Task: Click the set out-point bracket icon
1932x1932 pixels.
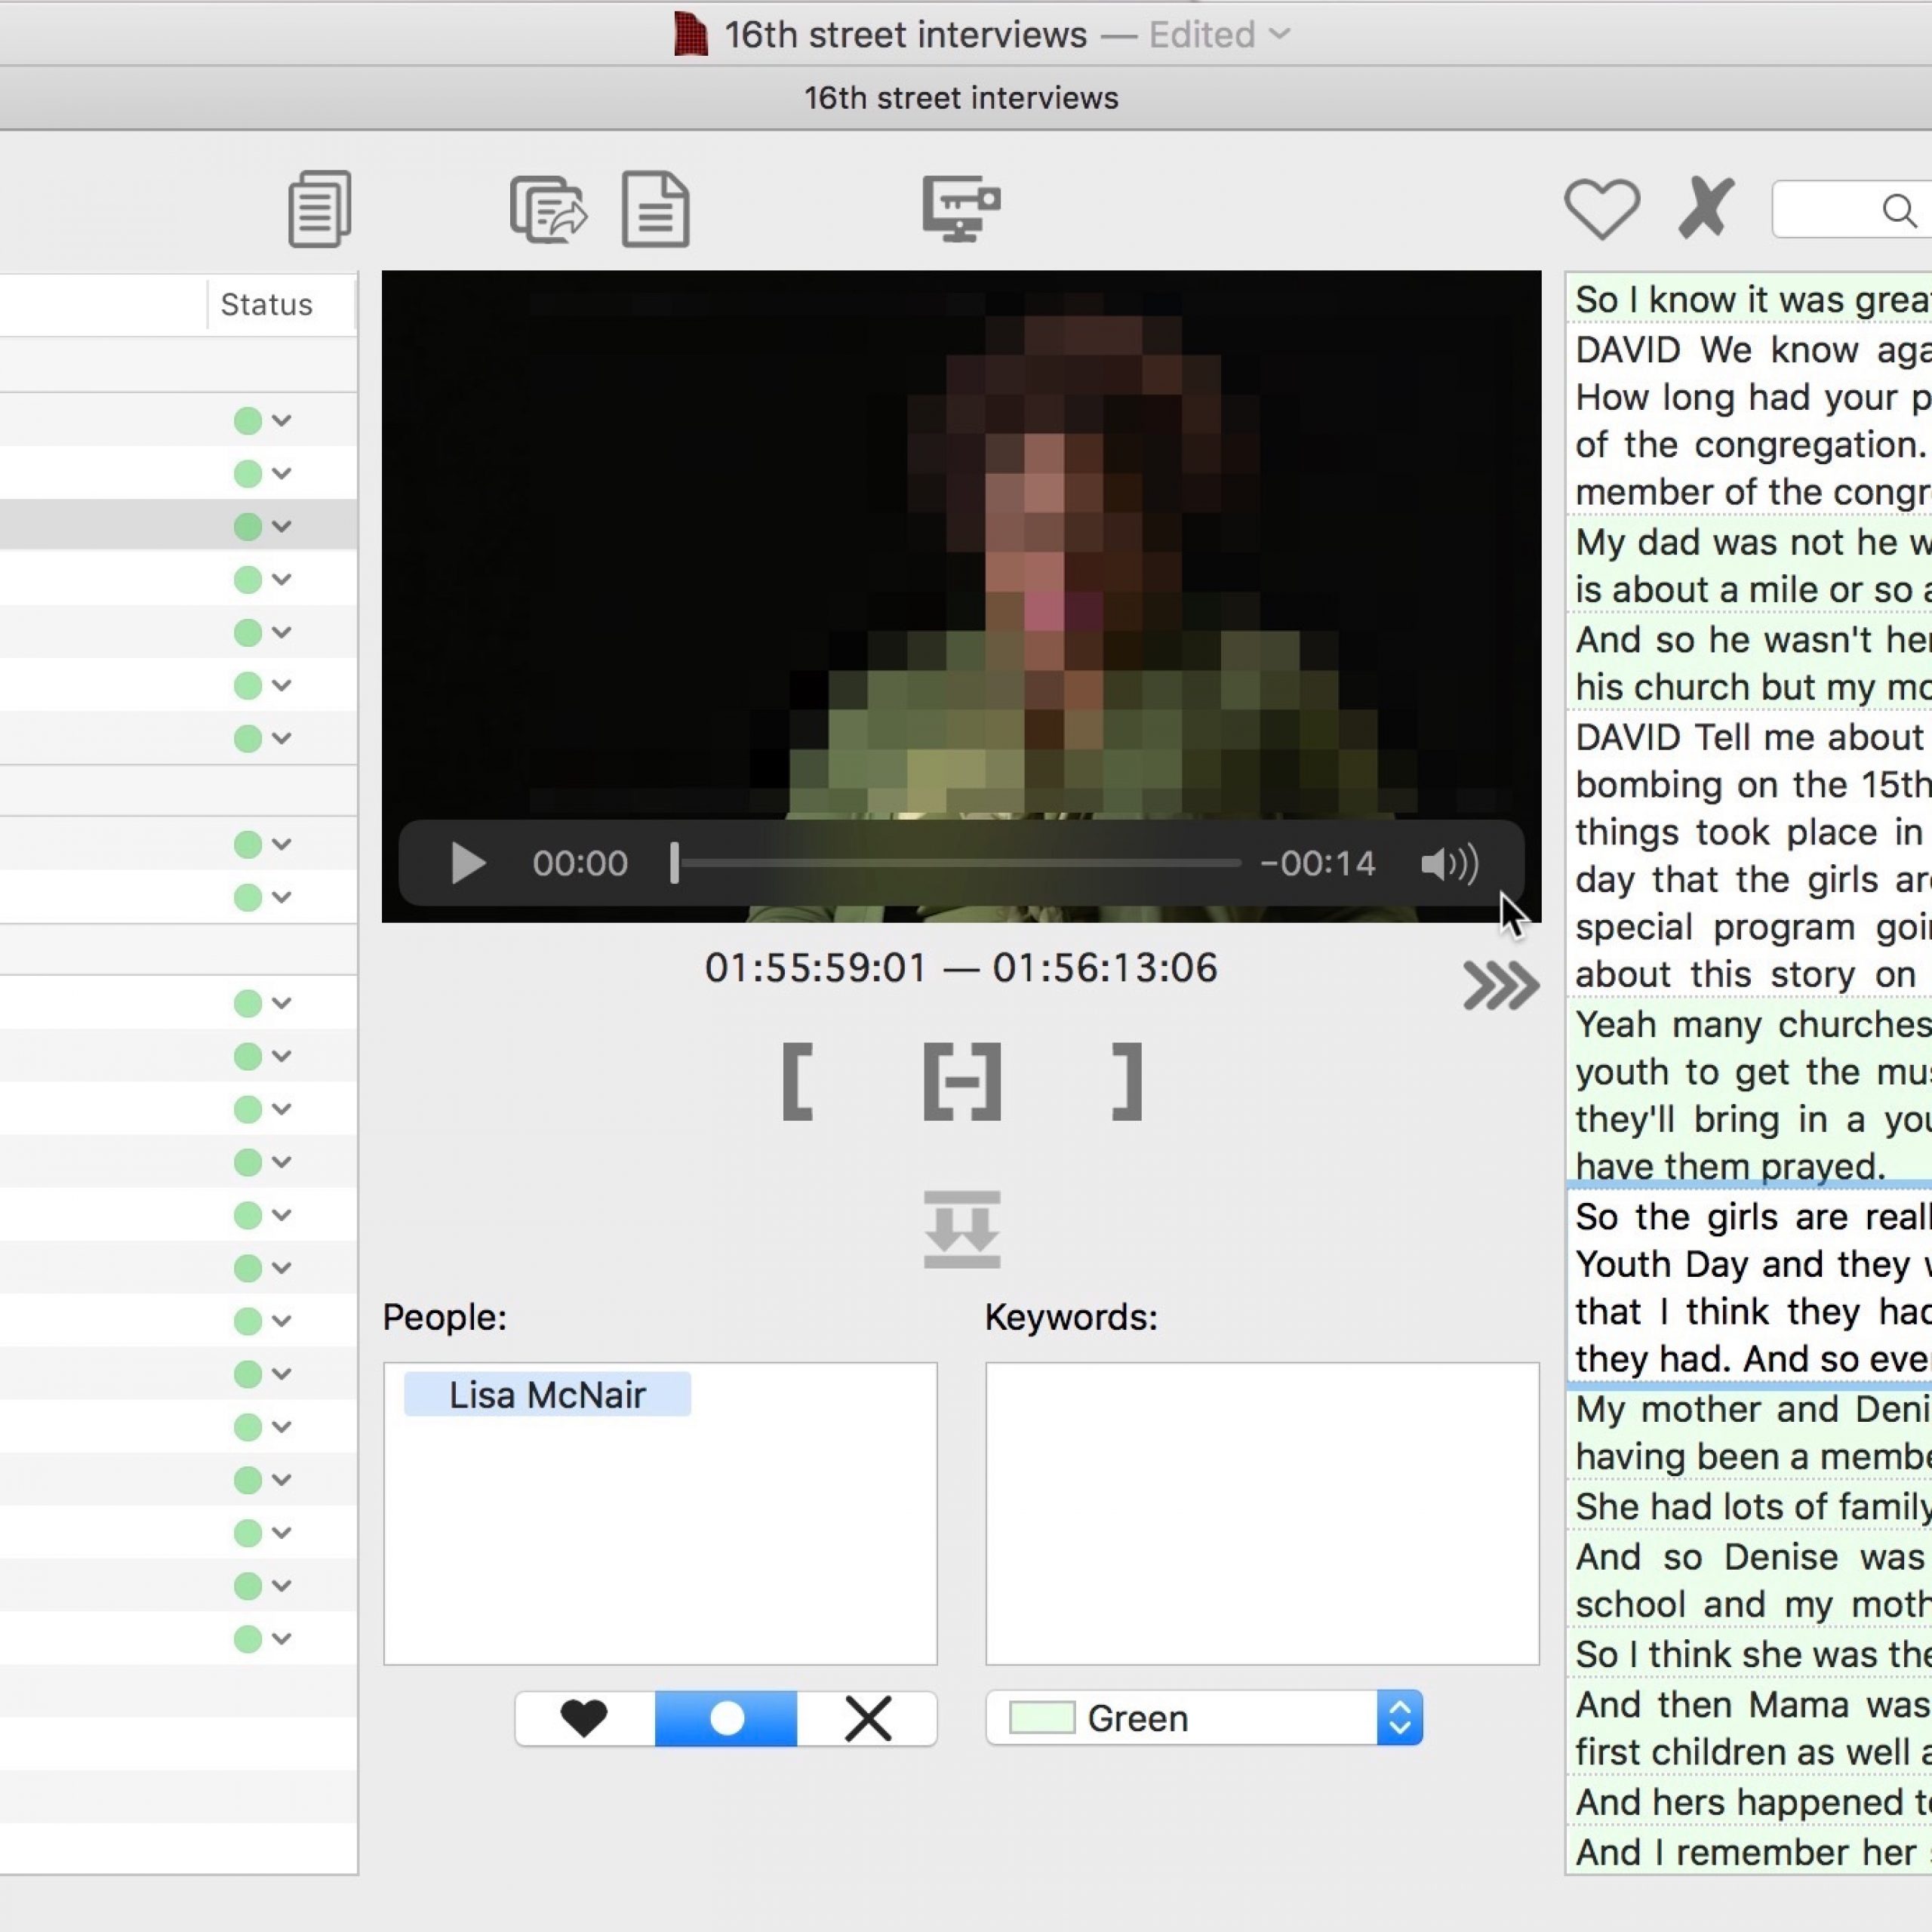Action: point(1124,1081)
